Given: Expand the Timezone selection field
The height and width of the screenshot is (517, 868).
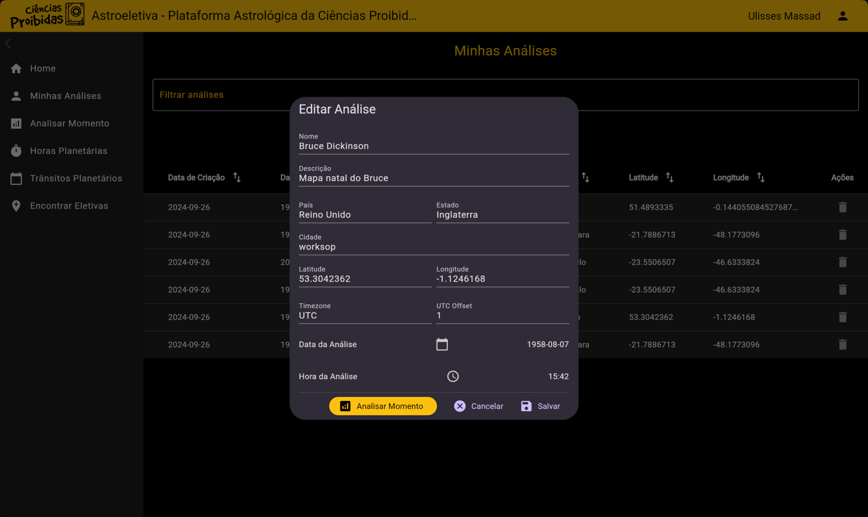Looking at the screenshot, I should pos(365,315).
